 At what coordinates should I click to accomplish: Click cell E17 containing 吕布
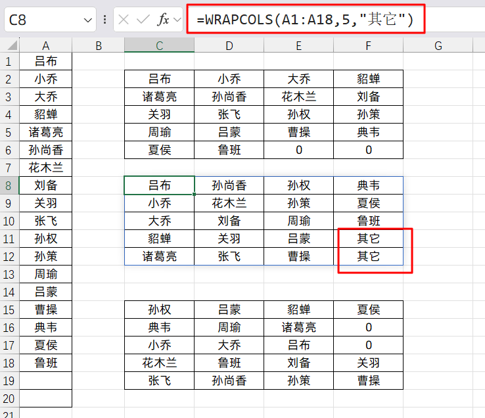pos(298,345)
